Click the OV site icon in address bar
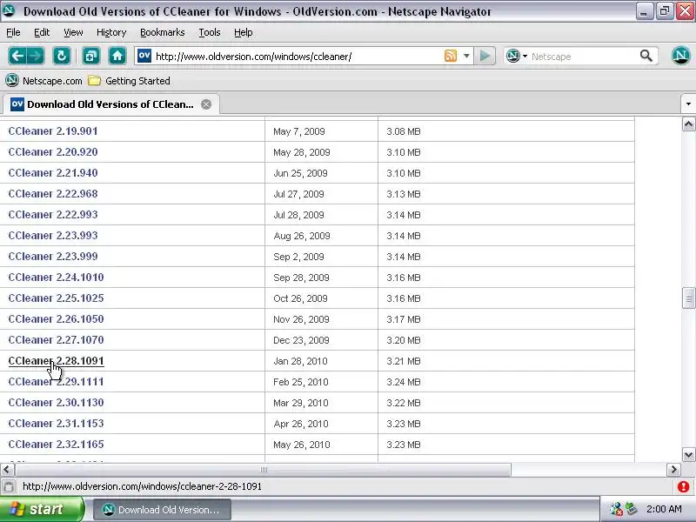The image size is (696, 522). (x=144, y=56)
